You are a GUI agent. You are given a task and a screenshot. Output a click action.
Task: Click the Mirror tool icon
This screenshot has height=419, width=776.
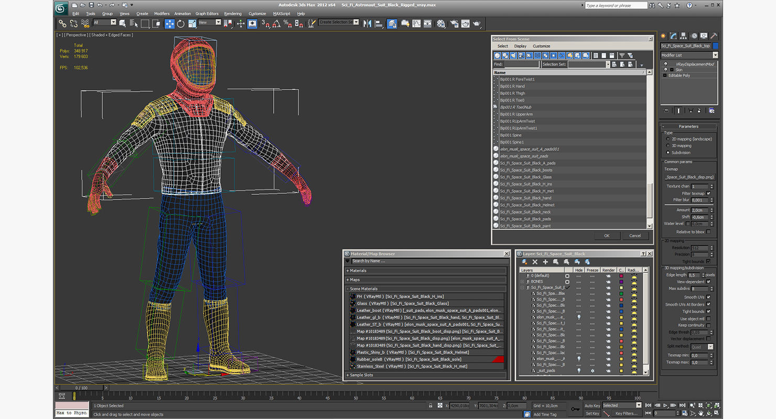(367, 24)
